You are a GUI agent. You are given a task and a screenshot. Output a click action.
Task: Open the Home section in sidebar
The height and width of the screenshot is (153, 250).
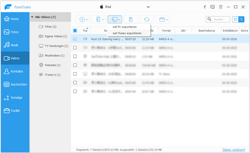(15, 19)
